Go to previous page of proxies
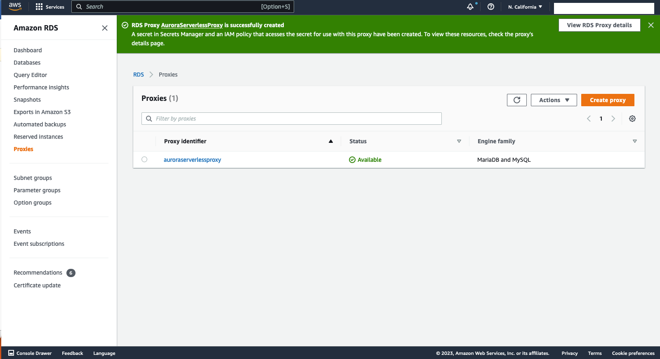The height and width of the screenshot is (359, 660). 589,119
